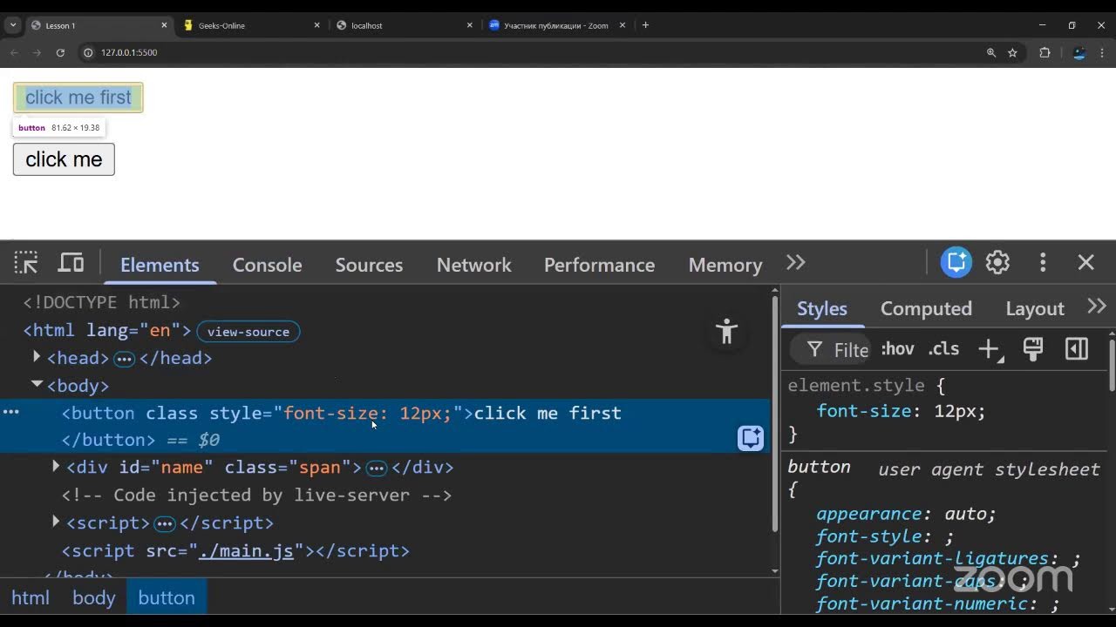Open a new browser tab
This screenshot has width=1116, height=627.
click(x=645, y=25)
